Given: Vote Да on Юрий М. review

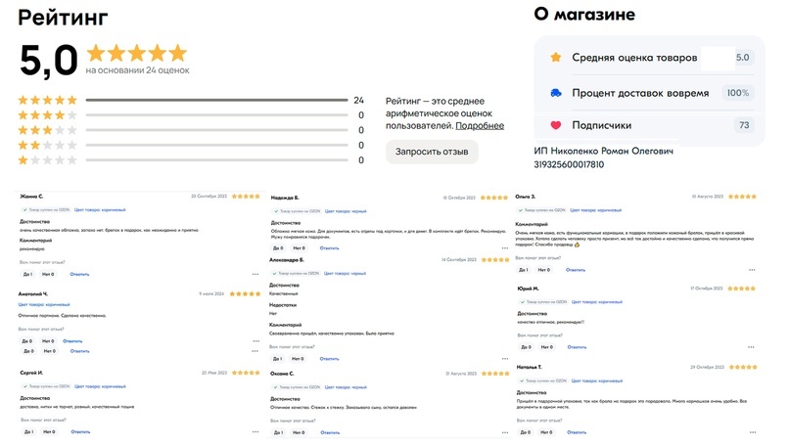Looking at the screenshot, I should click(x=523, y=347).
